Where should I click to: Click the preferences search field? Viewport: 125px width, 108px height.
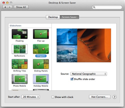click(107, 7)
